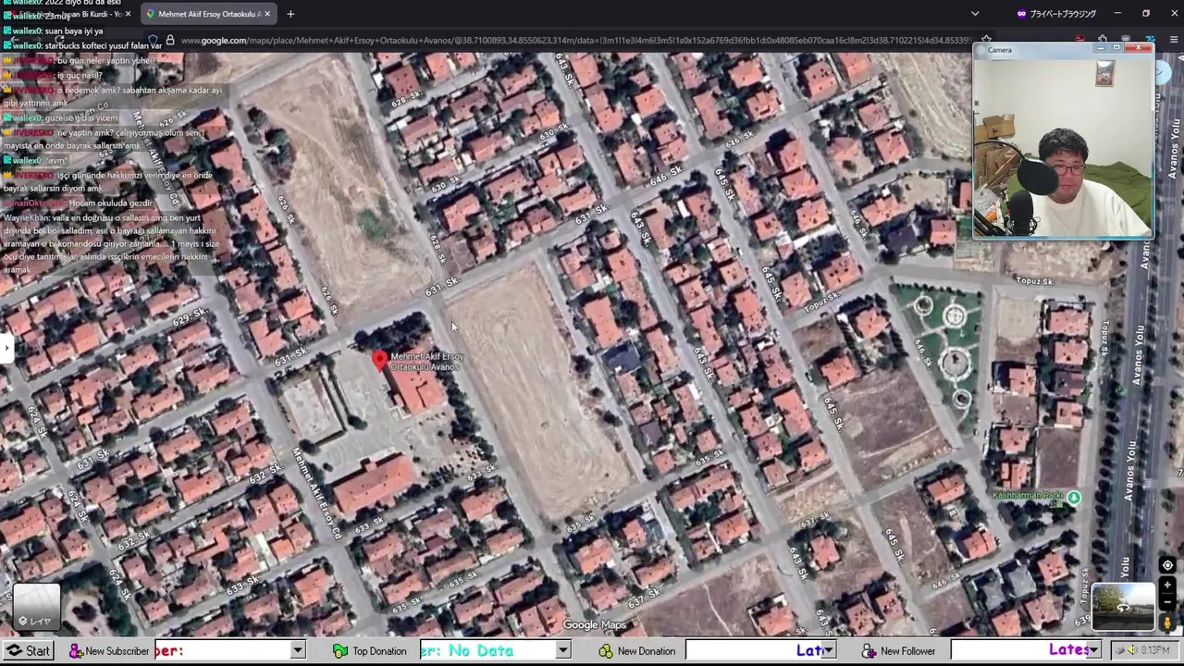Click the Google Maps logo text

click(x=595, y=625)
